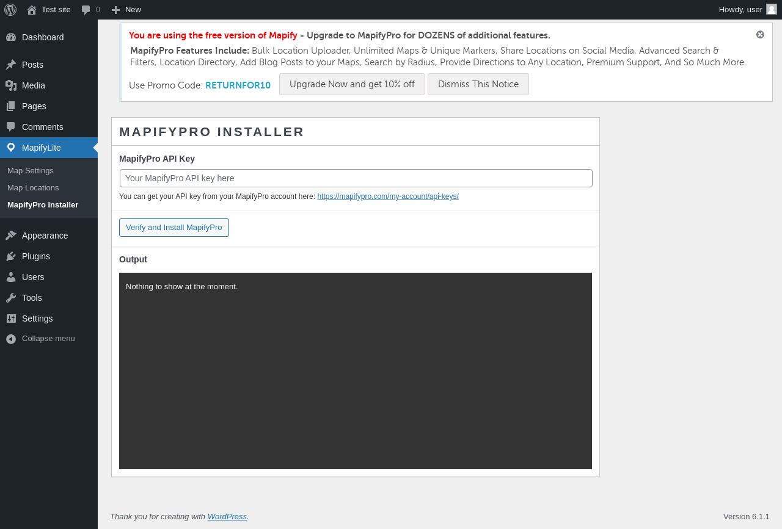Dismiss the Mapify notice with X icon

pos(760,35)
